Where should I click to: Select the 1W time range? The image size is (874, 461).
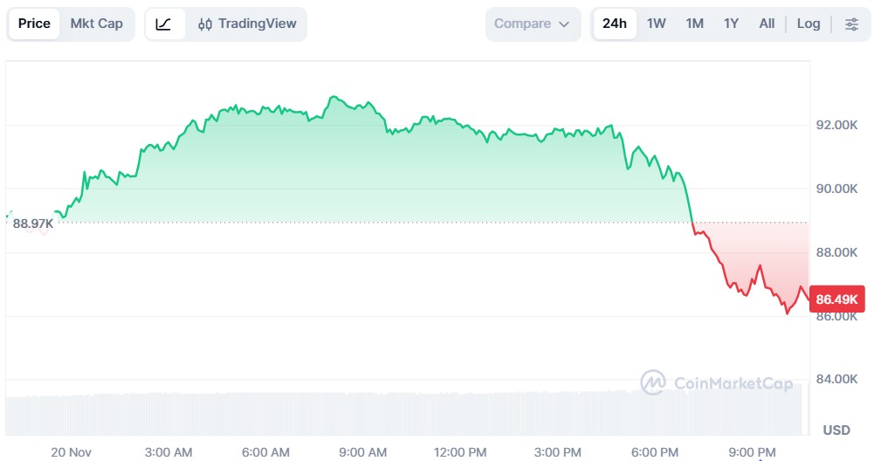click(x=657, y=24)
